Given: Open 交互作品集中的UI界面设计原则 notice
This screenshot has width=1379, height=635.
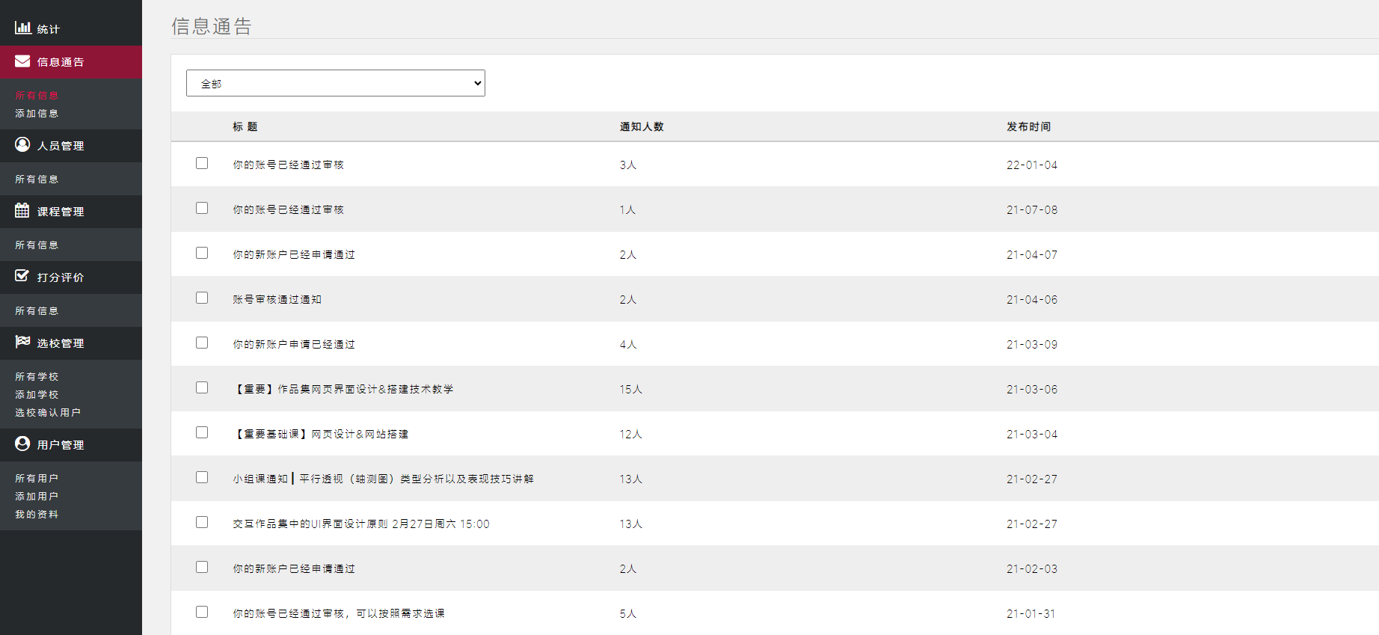Looking at the screenshot, I should click(x=361, y=524).
